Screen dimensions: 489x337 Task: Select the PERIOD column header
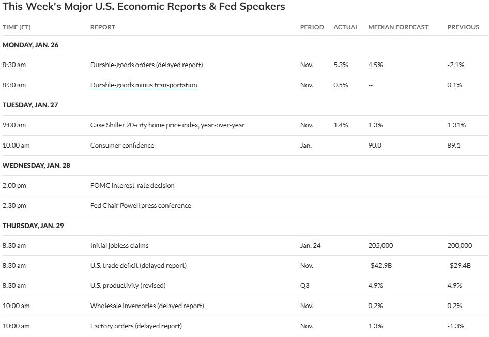point(312,27)
